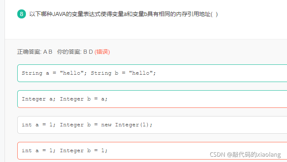Select the Integer b = a option
Viewport: 287px width, 162px height.
point(152,99)
